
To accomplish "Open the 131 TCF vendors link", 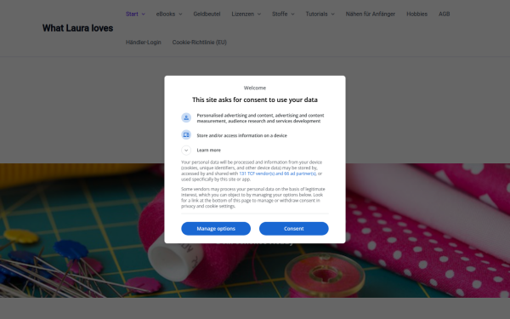I will click(x=277, y=174).
